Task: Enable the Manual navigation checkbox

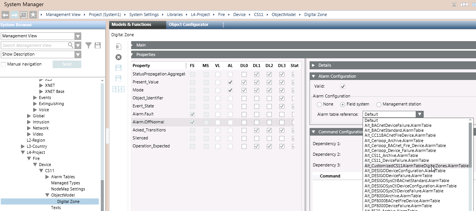Action: [3, 64]
